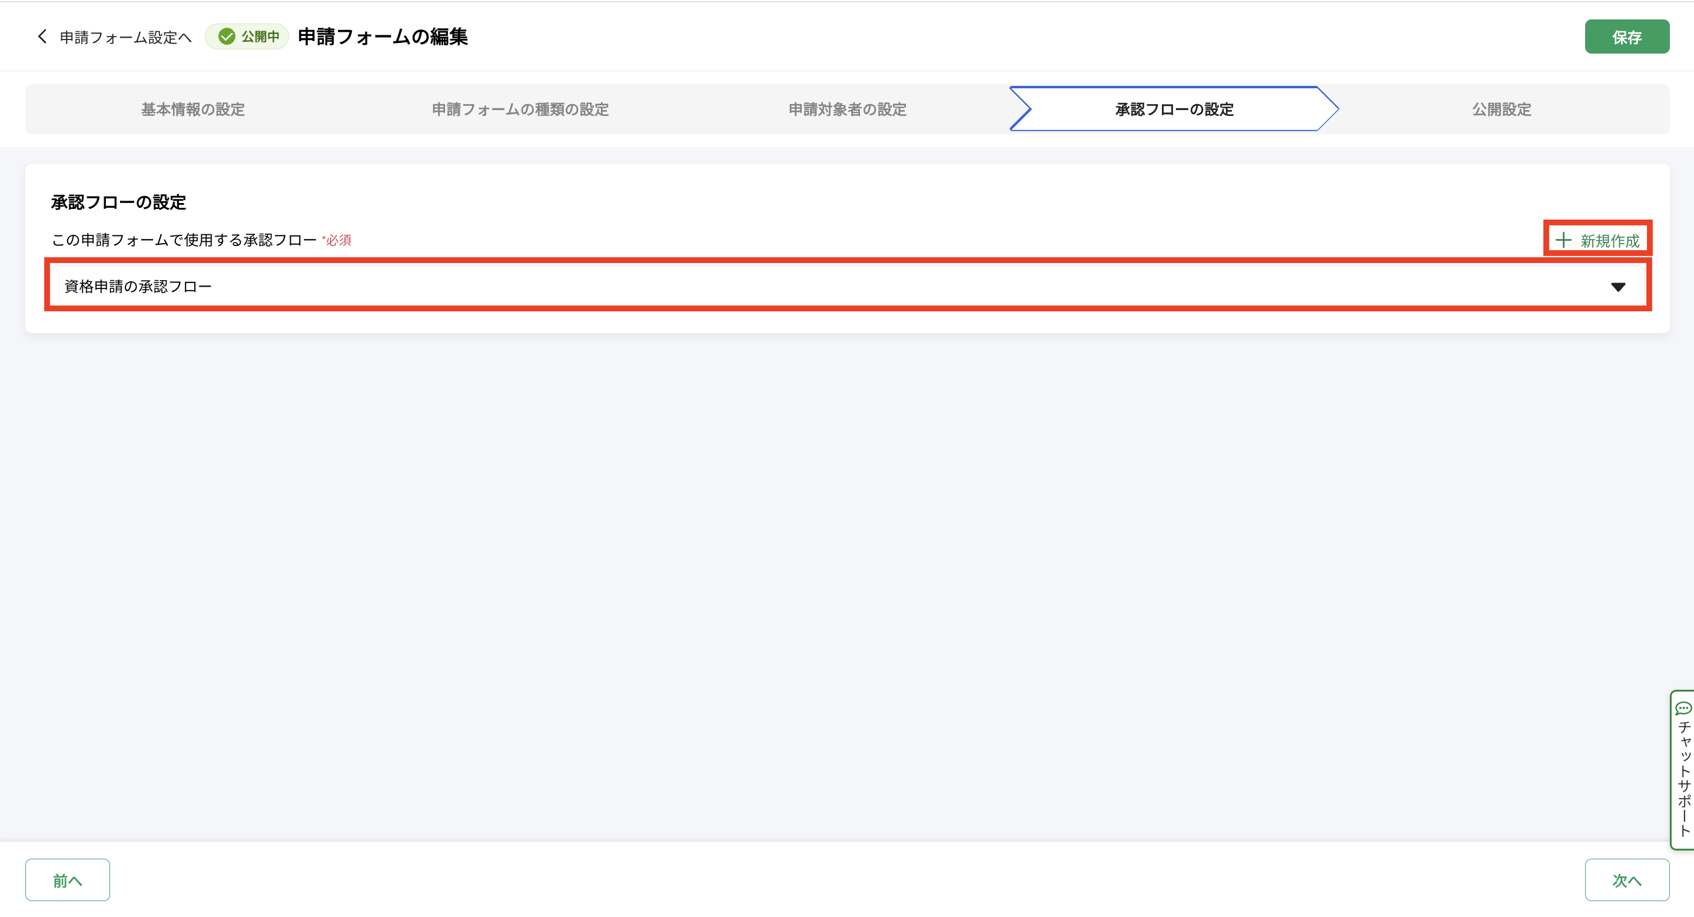
Task: Go to 基本情報の設定 step
Action: (192, 110)
